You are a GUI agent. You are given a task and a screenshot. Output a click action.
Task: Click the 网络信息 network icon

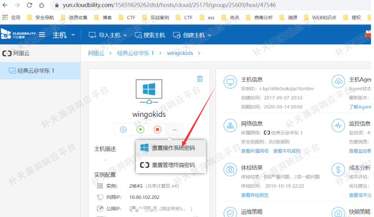coord(230,126)
